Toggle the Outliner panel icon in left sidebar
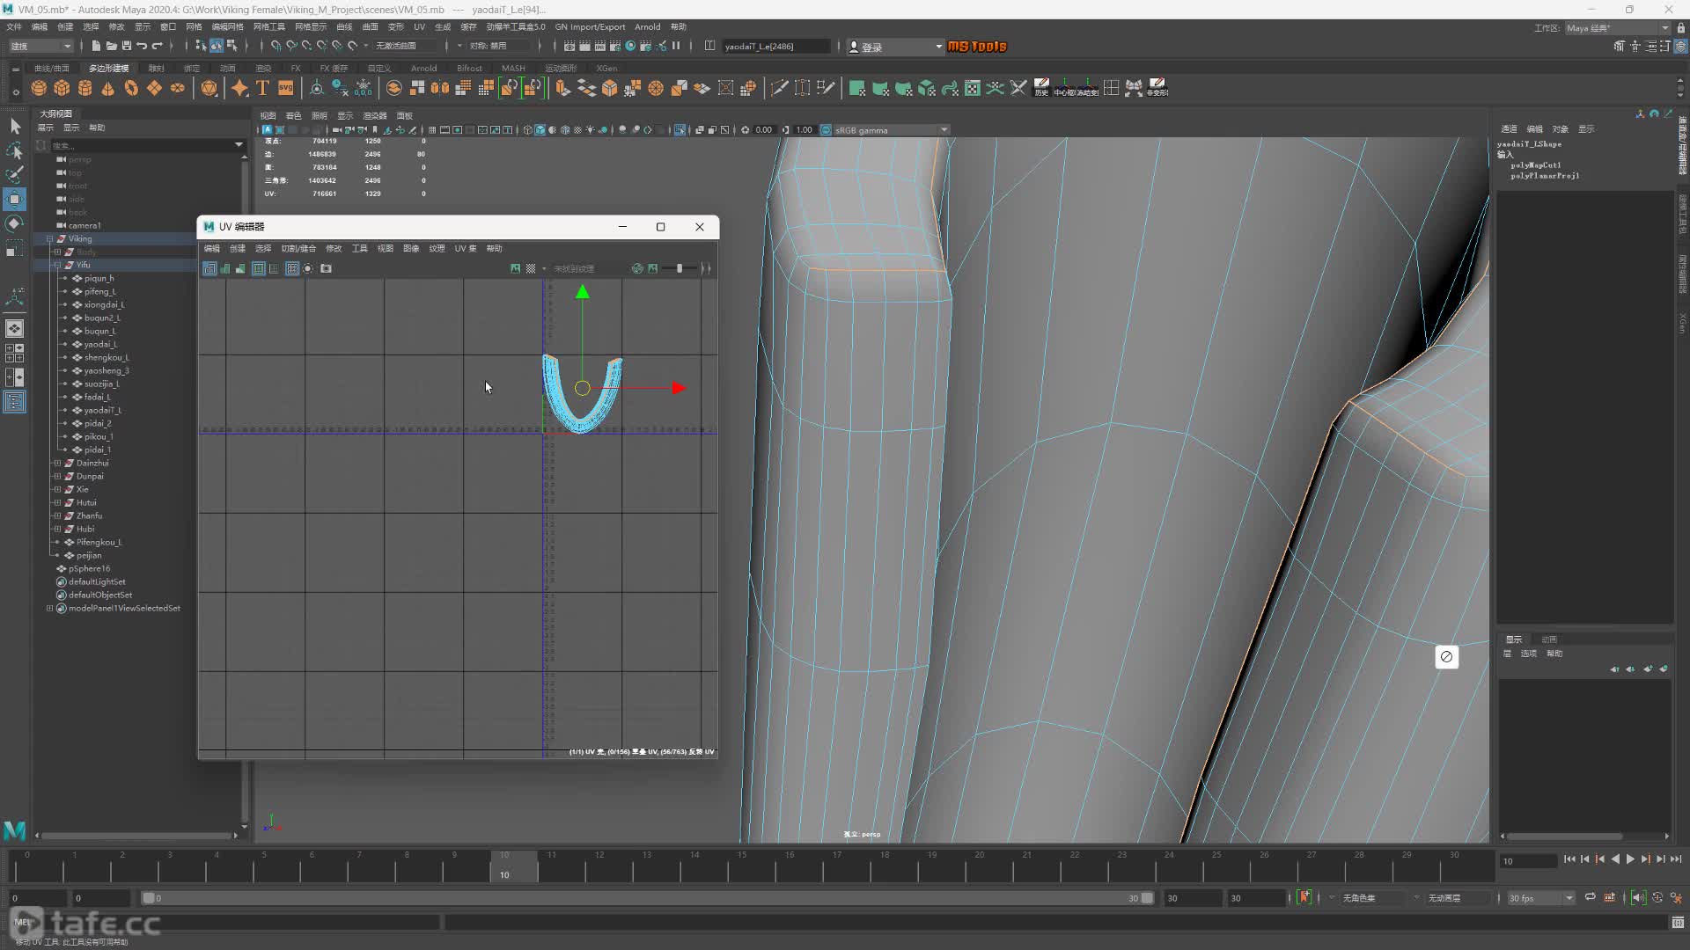Viewport: 1690px width, 950px height. (14, 402)
